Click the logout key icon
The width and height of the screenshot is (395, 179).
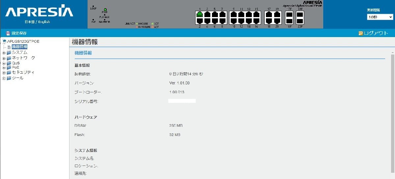point(361,33)
